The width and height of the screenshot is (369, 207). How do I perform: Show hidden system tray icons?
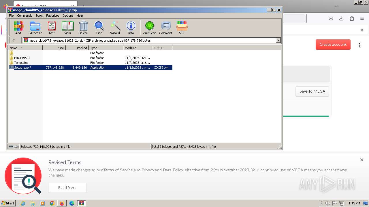coord(321,203)
